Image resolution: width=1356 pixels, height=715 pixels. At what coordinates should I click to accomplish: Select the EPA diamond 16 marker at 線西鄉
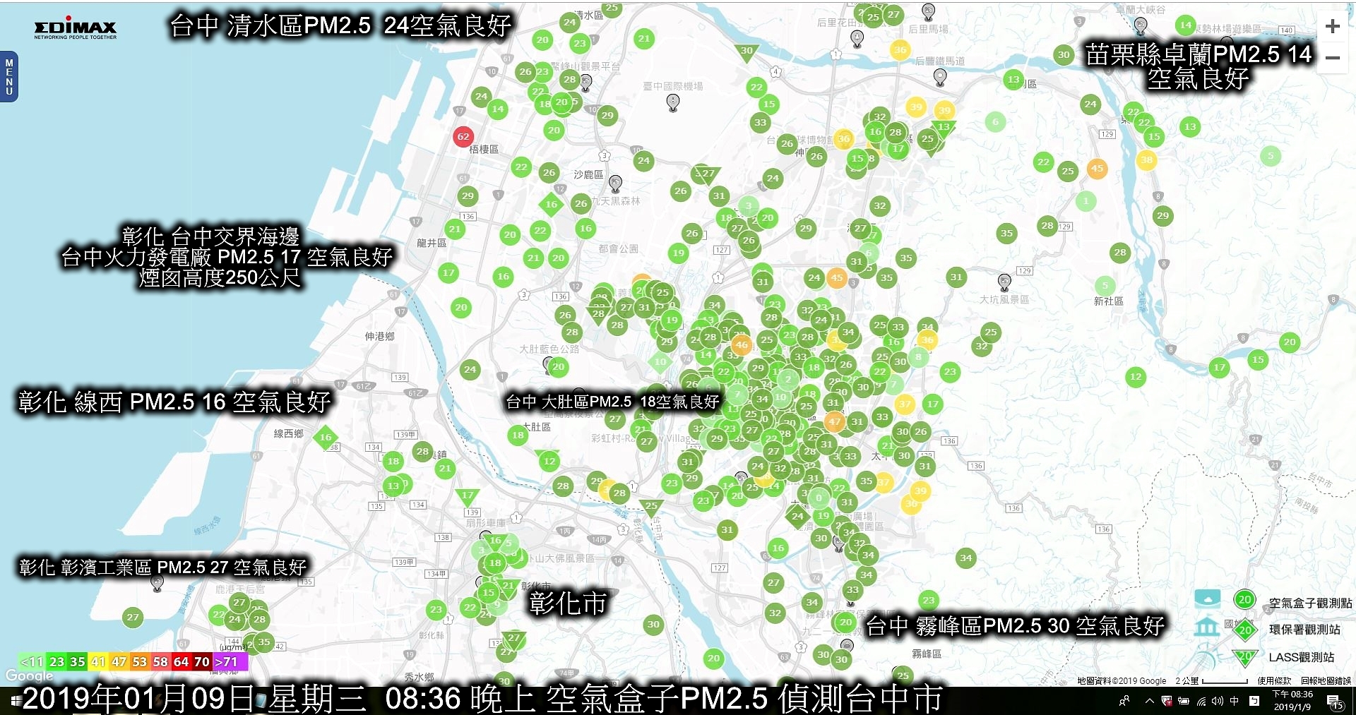(325, 437)
